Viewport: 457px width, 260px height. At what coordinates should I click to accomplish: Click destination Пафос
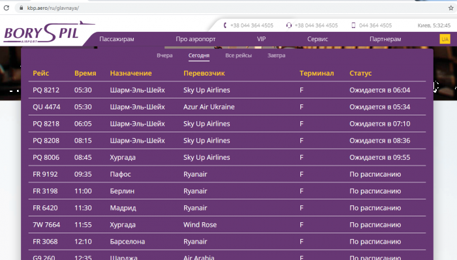[120, 174]
